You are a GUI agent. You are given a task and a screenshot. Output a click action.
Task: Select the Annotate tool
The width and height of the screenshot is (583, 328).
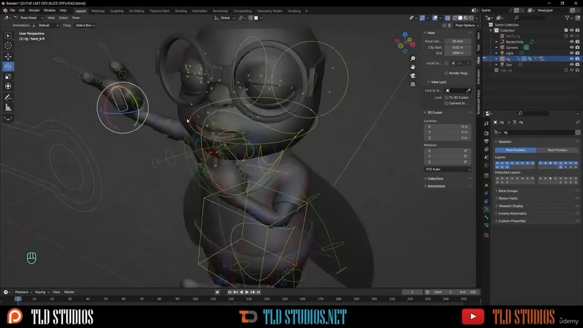pyautogui.click(x=8, y=97)
